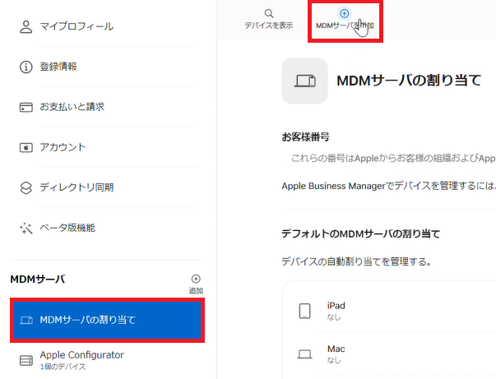
Task: Click デバイスを表示 in top toolbar
Action: tap(269, 19)
